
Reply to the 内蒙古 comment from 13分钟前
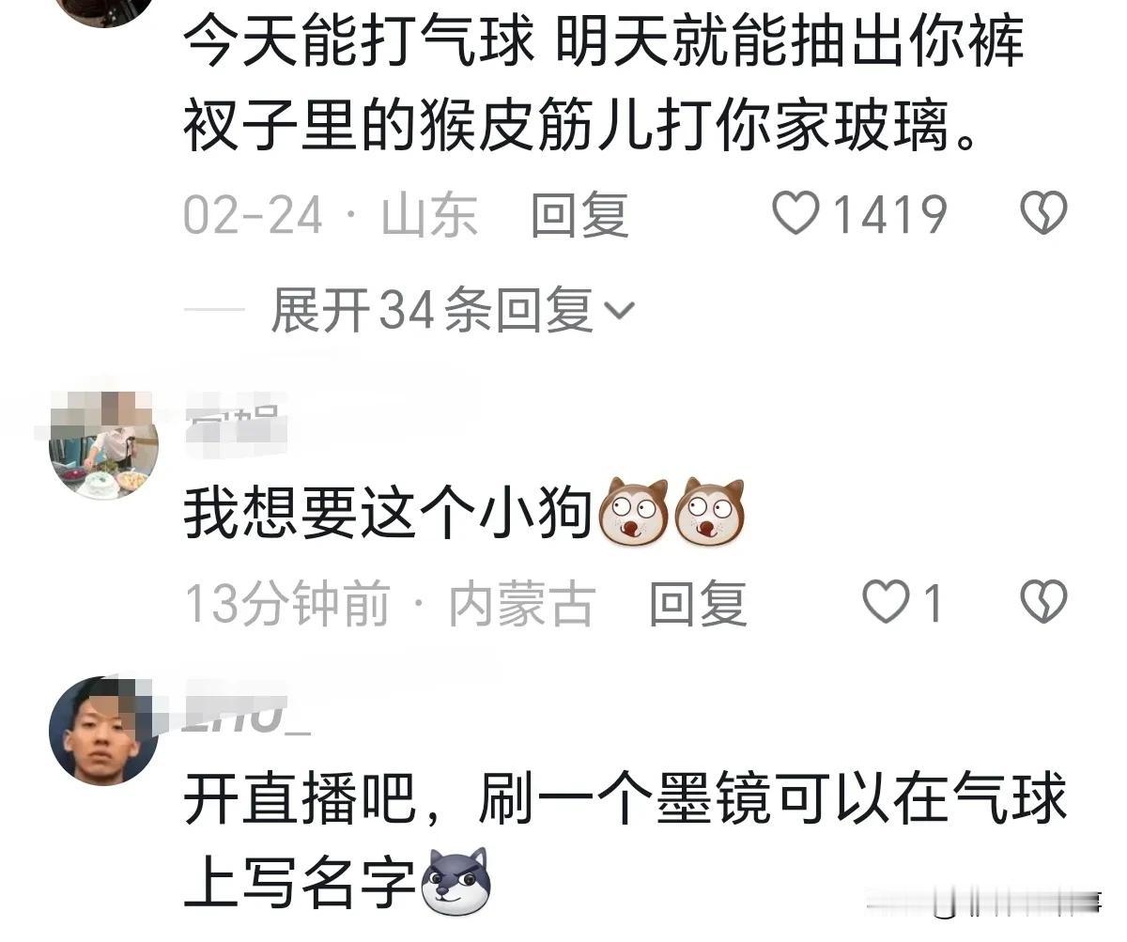point(698,603)
